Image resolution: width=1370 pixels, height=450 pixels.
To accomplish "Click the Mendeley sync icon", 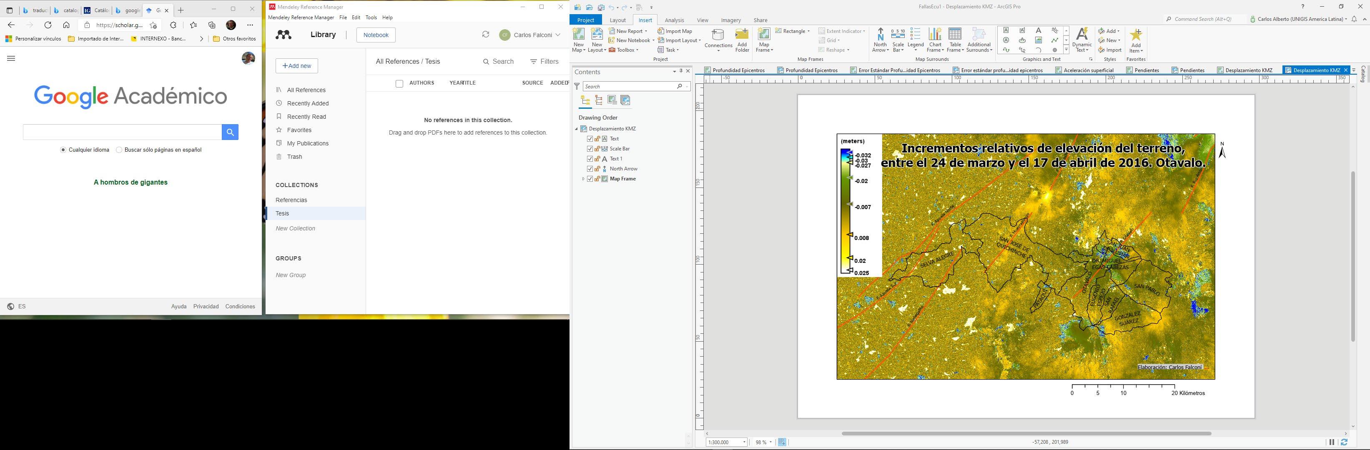I will tap(486, 35).
